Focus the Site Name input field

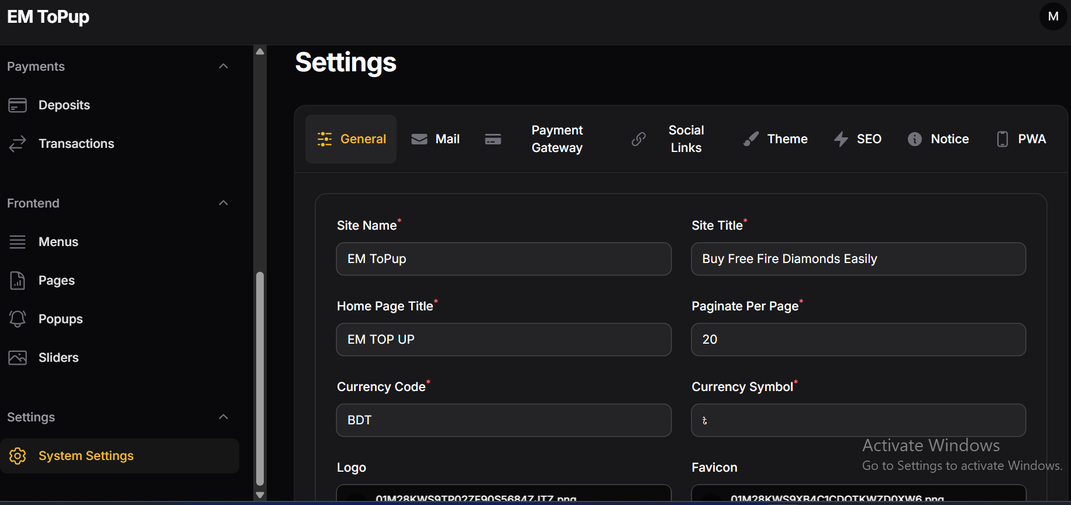click(504, 259)
